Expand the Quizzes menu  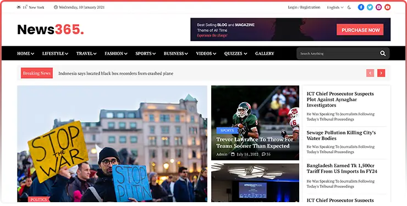coord(235,53)
